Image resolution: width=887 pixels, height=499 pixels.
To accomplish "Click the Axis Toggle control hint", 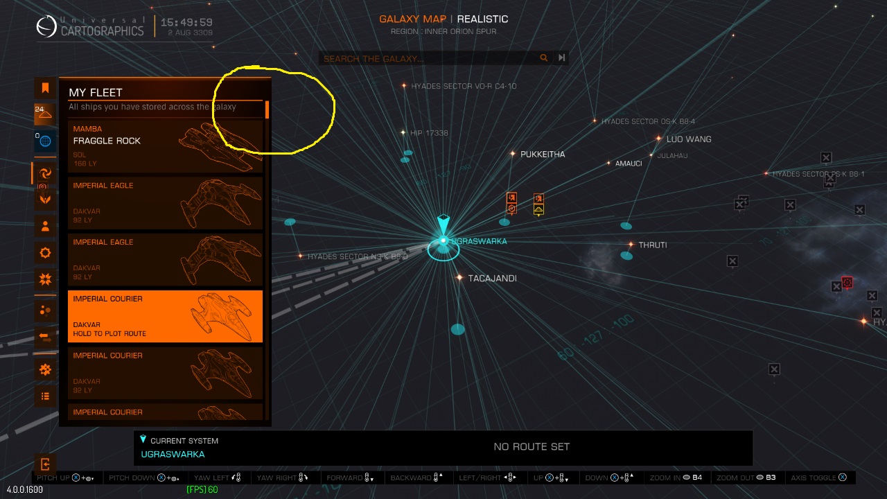I will tap(819, 478).
